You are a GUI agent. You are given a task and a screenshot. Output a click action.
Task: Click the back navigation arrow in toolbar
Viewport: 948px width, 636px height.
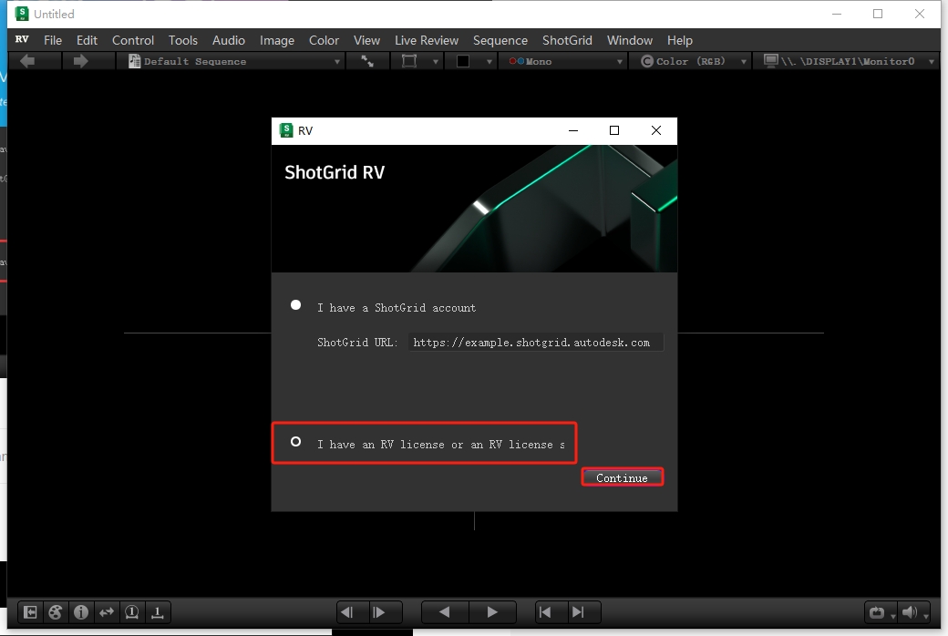27,61
